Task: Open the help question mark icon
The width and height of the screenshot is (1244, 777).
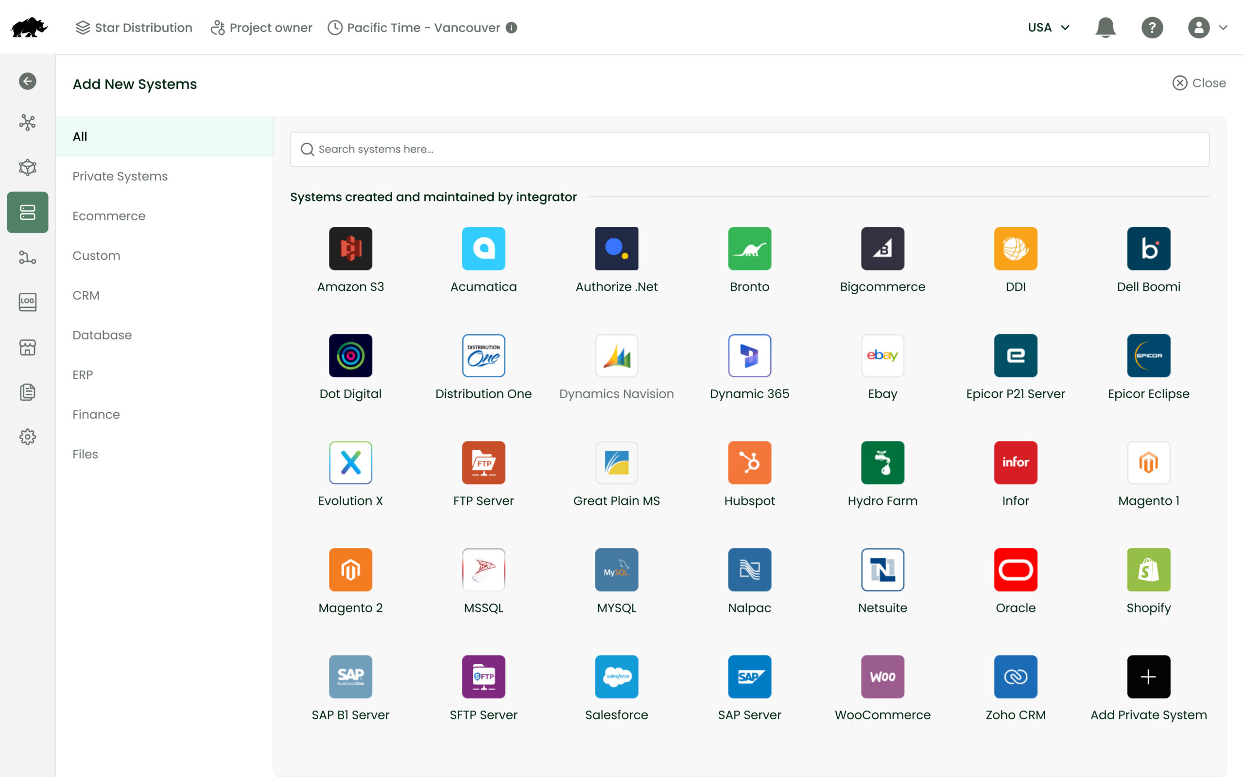Action: (x=1152, y=27)
